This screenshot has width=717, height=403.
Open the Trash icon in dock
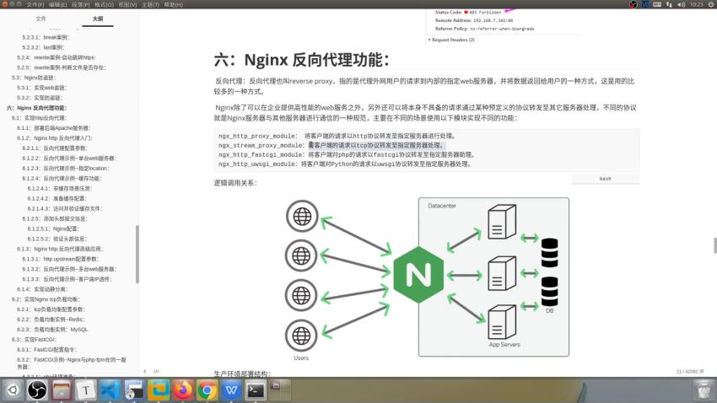coord(701,390)
